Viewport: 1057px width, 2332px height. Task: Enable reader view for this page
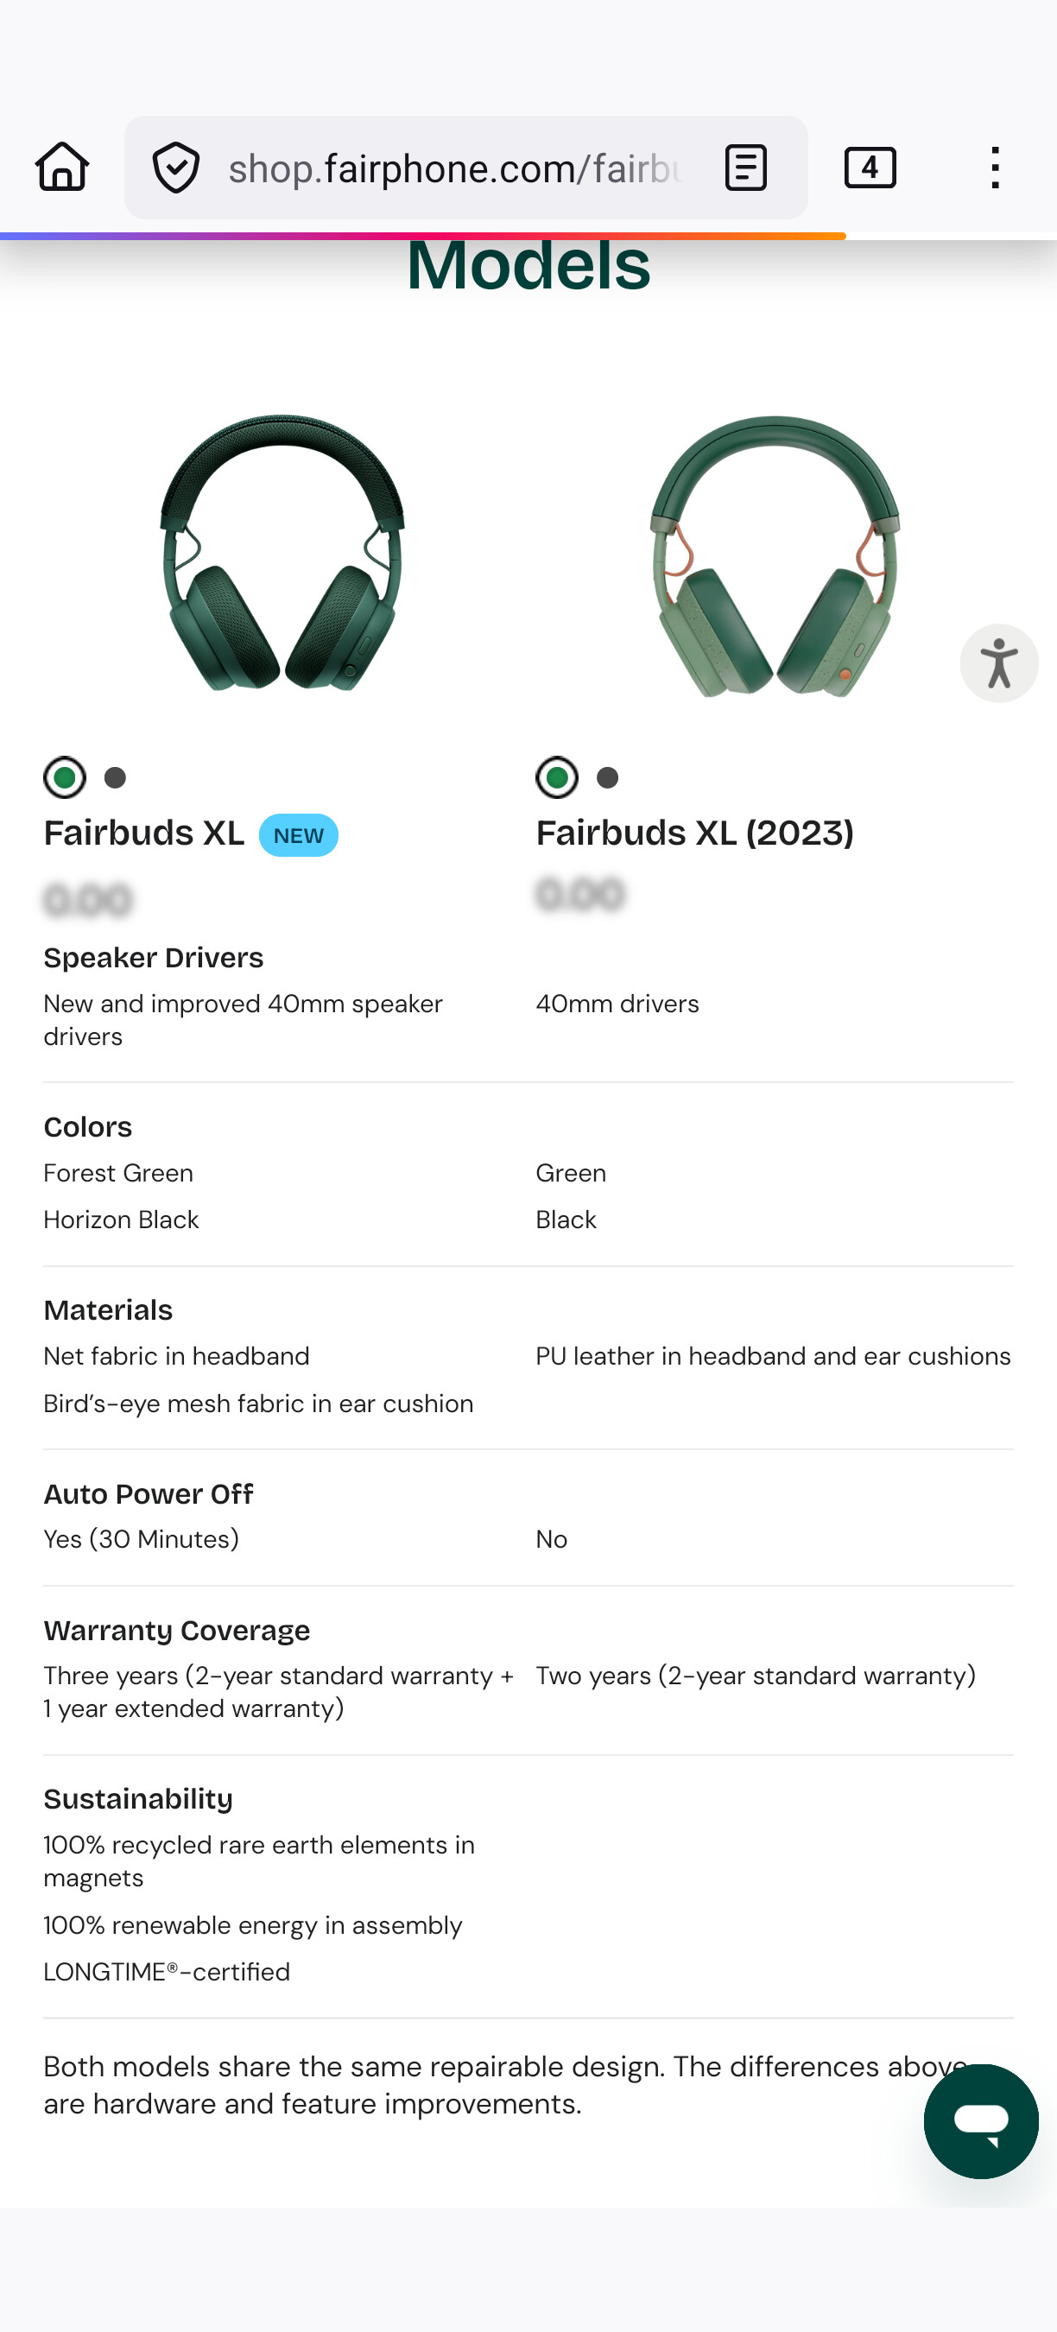coord(746,168)
